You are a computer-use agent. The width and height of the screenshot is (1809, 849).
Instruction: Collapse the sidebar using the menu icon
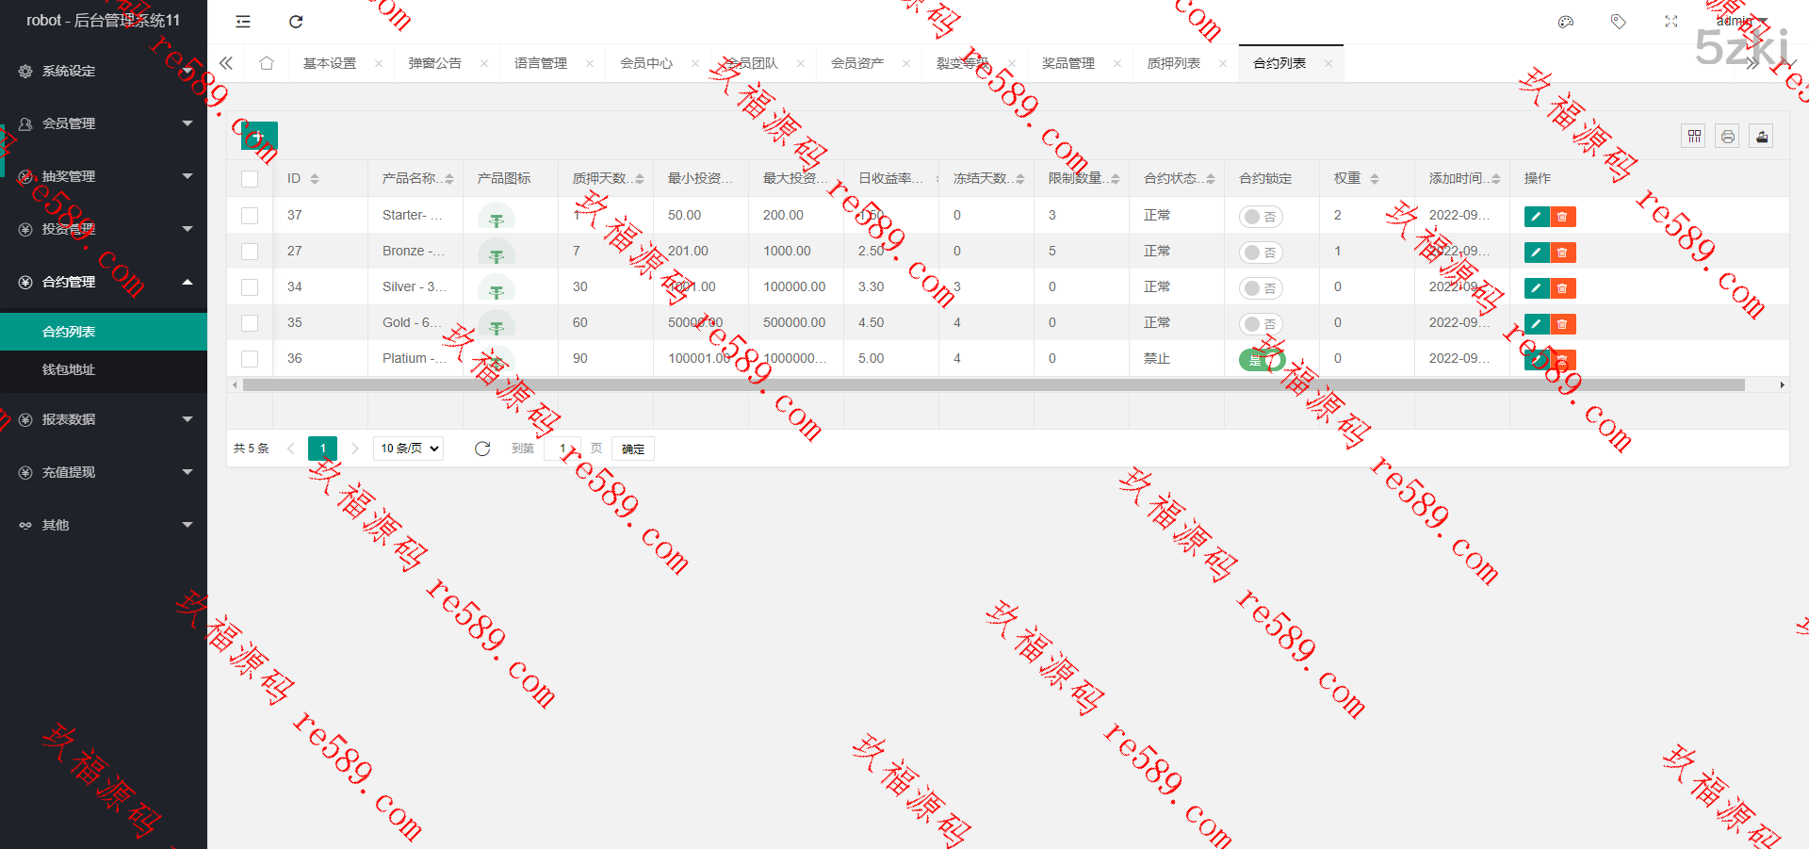coord(243,22)
